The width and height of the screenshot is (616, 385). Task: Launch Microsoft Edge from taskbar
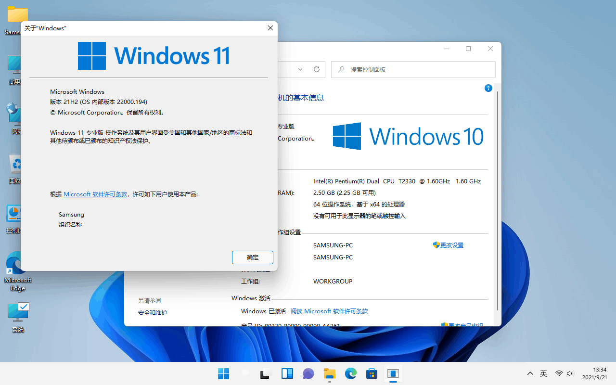(351, 373)
